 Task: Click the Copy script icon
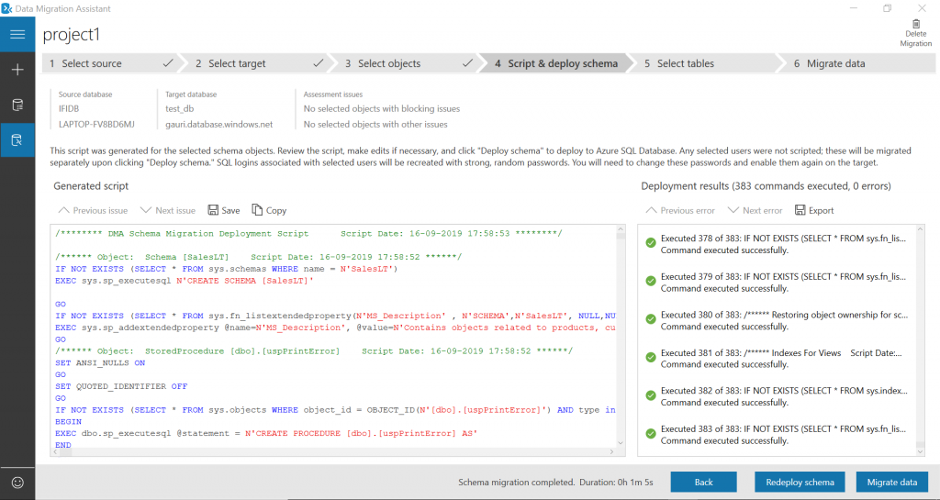pos(257,209)
